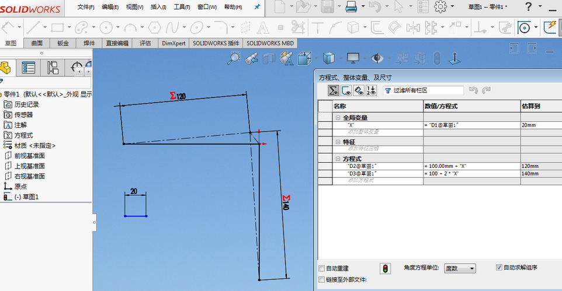The image size is (562, 291).
Task: Click the Save floppy disk icon
Action: (328, 6)
